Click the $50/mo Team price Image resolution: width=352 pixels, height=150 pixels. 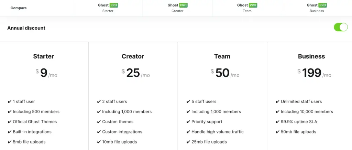pos(225,73)
